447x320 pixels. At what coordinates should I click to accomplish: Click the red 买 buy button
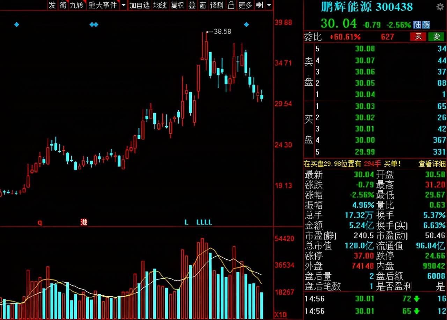tap(418, 37)
